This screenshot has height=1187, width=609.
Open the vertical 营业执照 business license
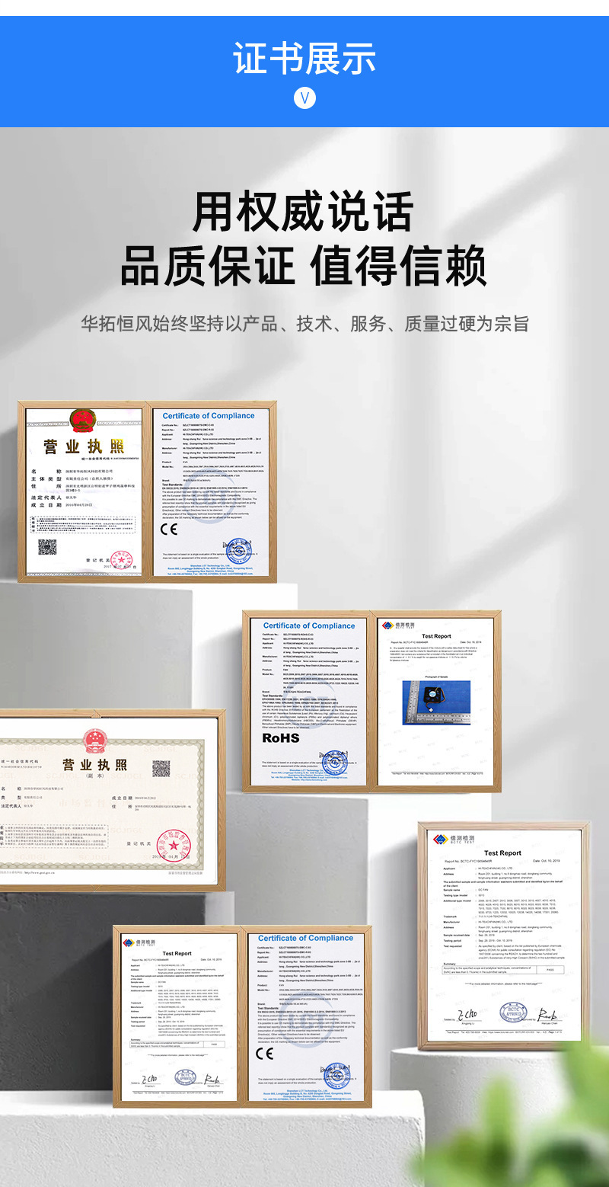(x=83, y=492)
